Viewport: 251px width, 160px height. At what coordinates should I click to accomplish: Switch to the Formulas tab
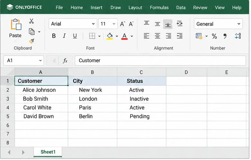coord(159,7)
